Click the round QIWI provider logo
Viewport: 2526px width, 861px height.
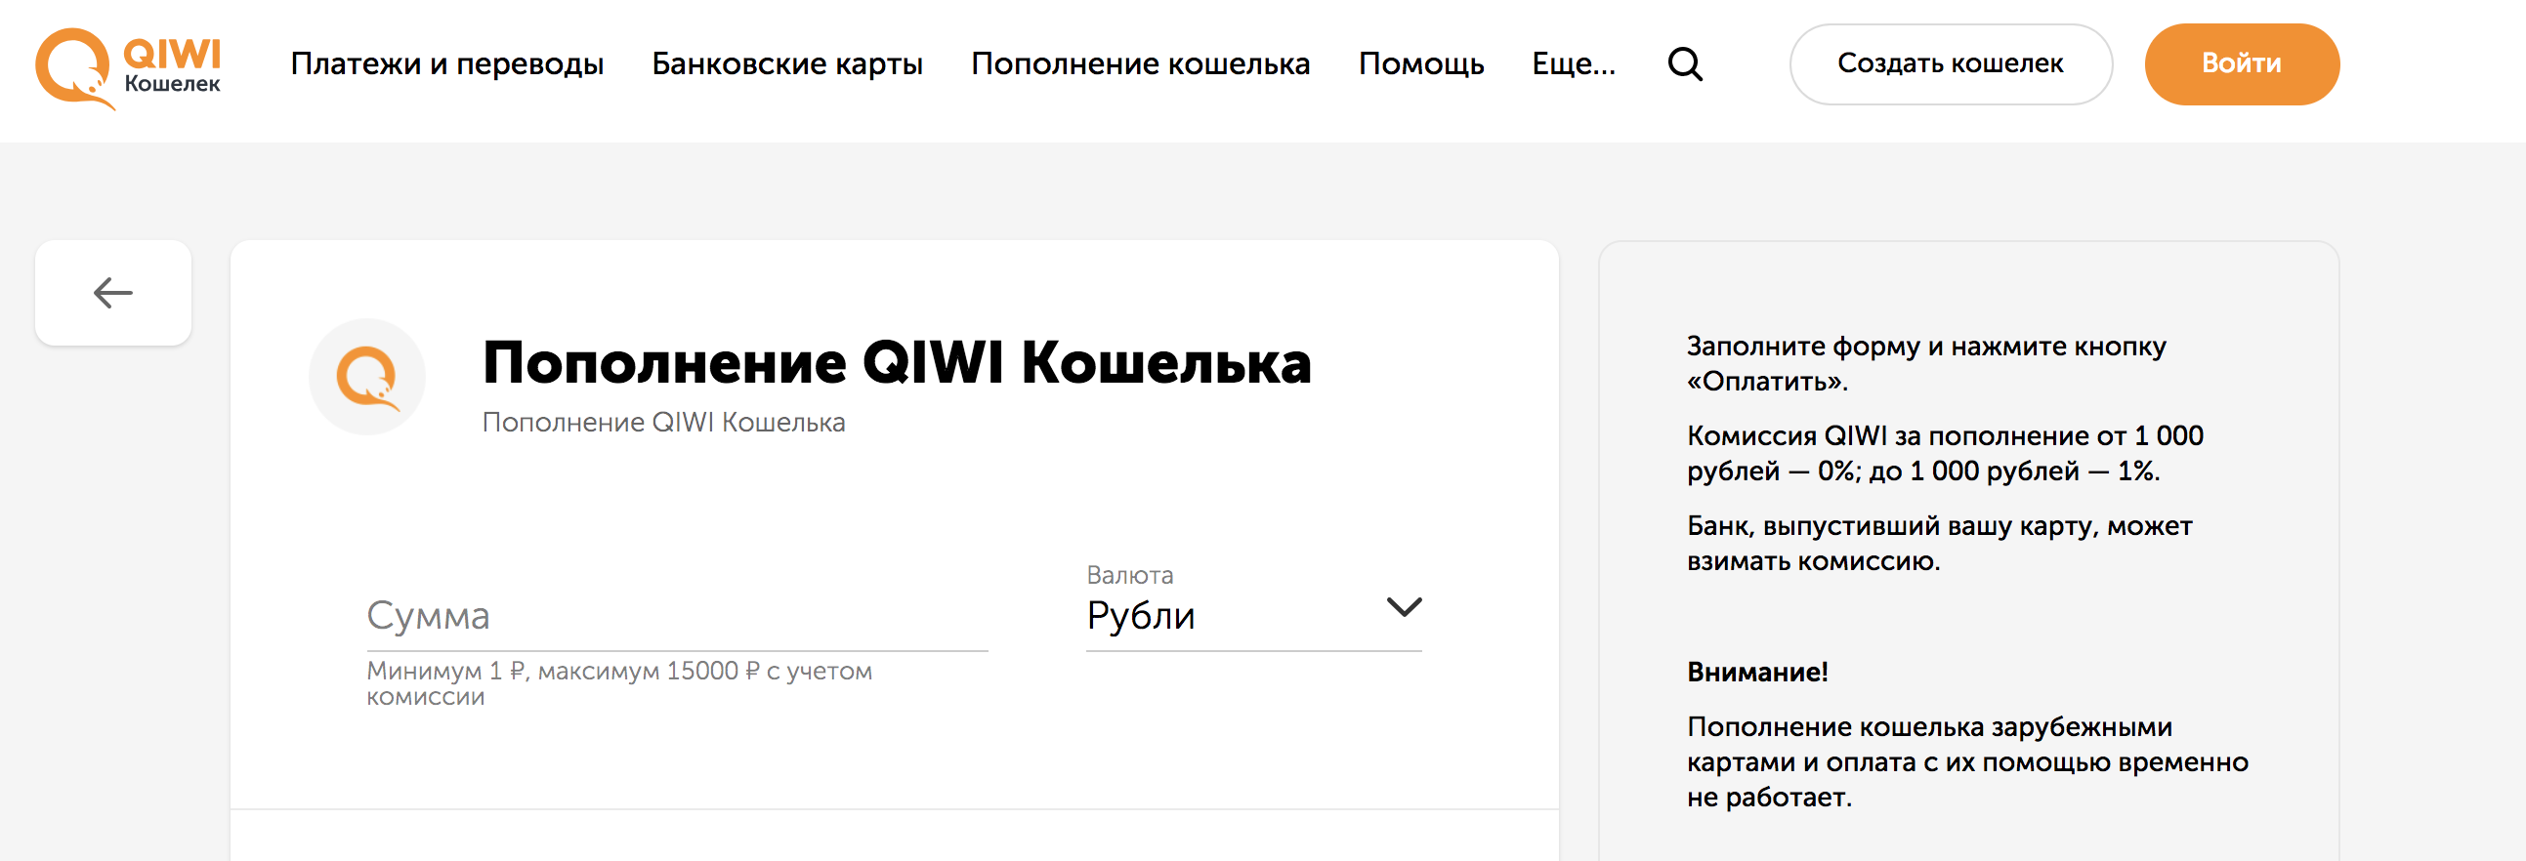tap(366, 376)
